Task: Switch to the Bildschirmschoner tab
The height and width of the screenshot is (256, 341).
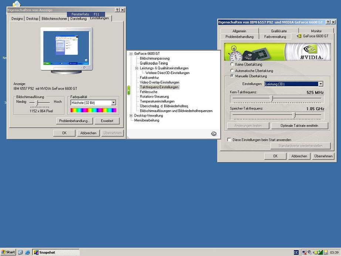Action: [54, 19]
